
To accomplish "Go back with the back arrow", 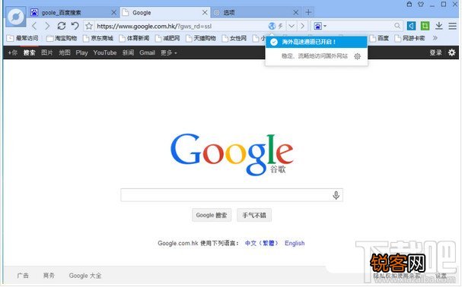I will 34,26.
